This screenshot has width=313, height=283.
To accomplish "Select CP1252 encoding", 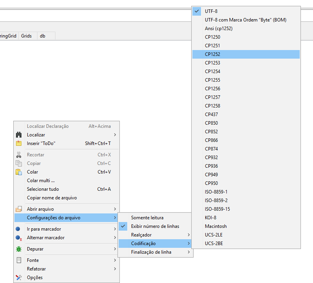I will (246, 54).
